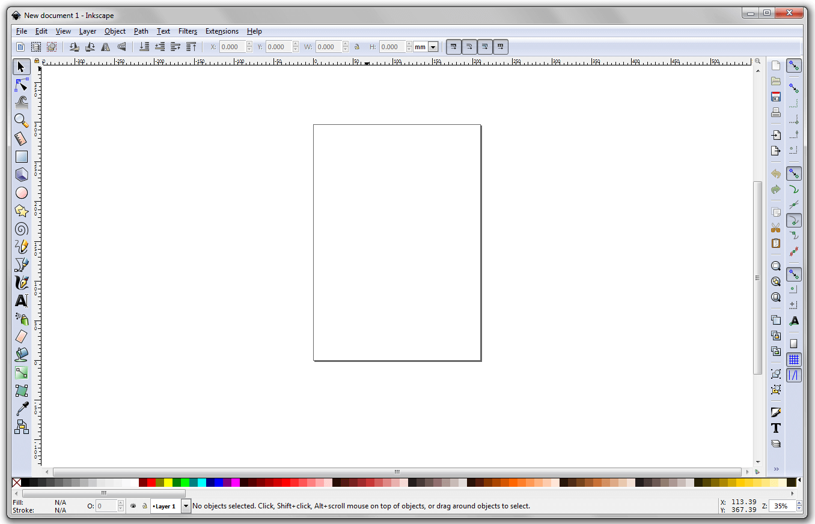Select the Connector diagram tool

(x=22, y=427)
